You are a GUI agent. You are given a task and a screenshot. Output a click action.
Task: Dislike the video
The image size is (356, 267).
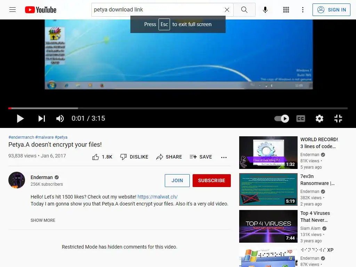[134, 157]
